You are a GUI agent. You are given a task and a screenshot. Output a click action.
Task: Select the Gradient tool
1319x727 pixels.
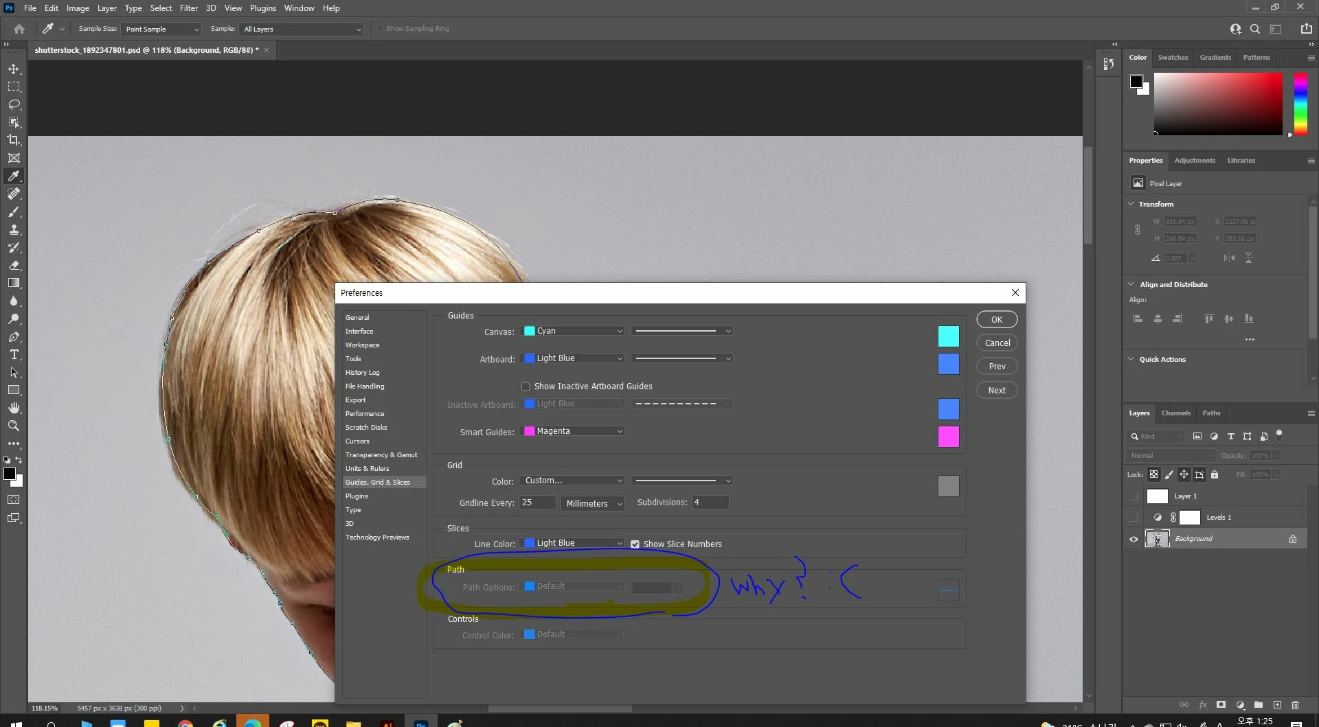coord(14,283)
